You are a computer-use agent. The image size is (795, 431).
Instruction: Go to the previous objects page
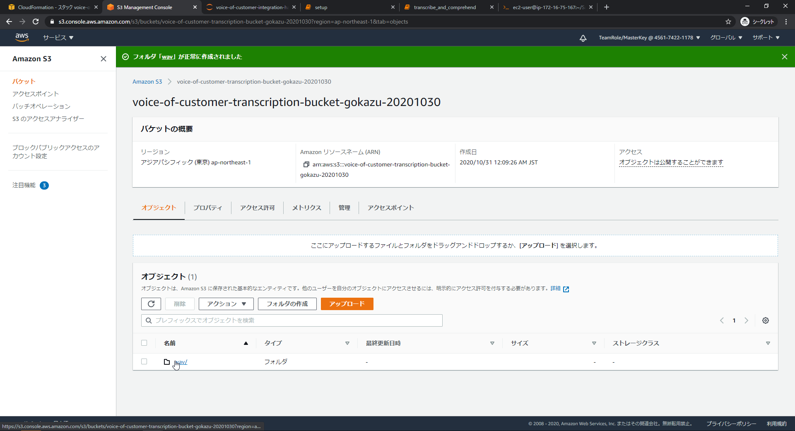tap(722, 320)
